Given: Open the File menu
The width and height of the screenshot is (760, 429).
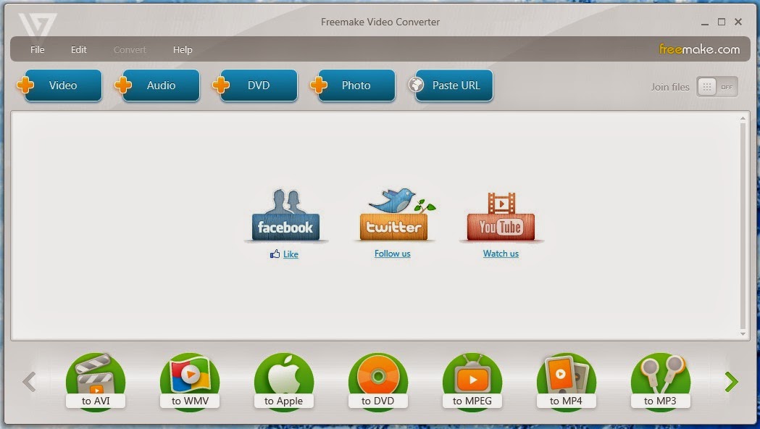Looking at the screenshot, I should (x=37, y=49).
